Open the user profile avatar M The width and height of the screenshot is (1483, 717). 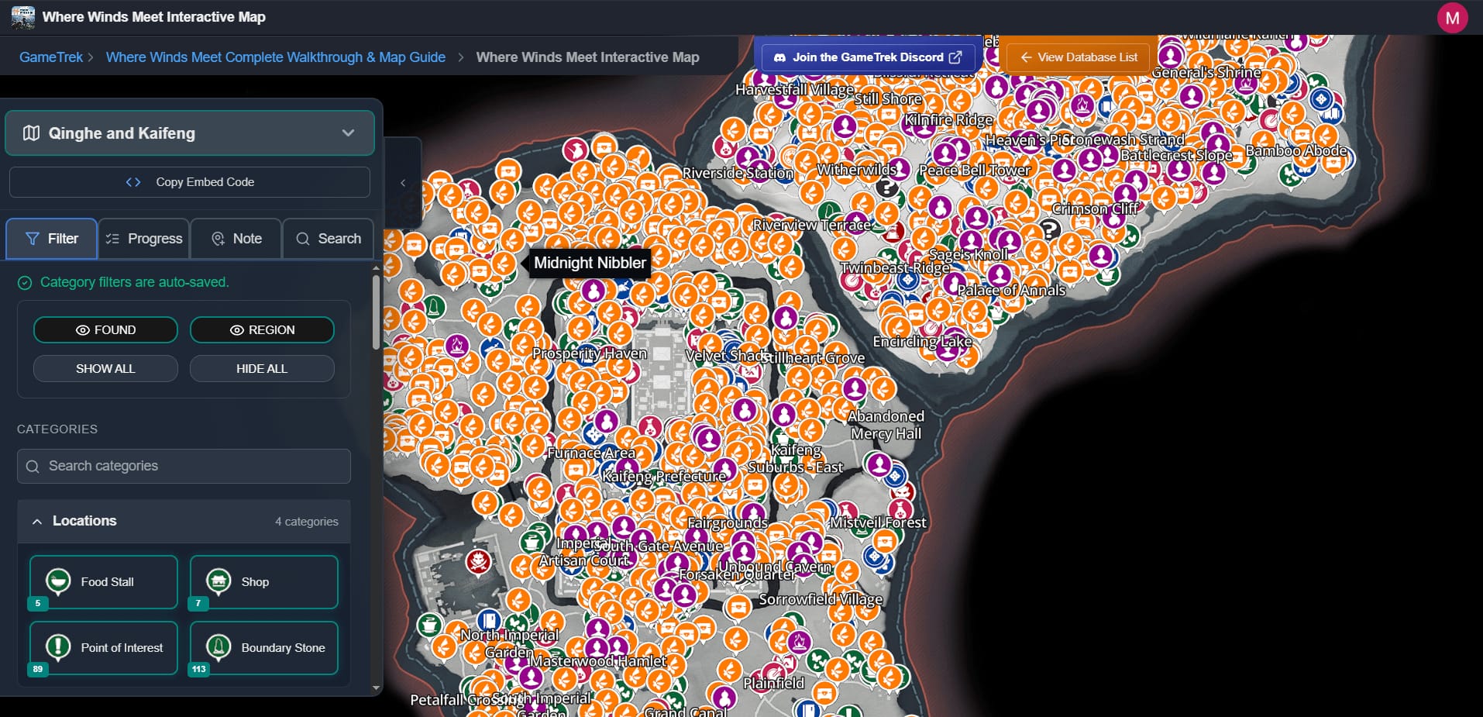coord(1452,17)
